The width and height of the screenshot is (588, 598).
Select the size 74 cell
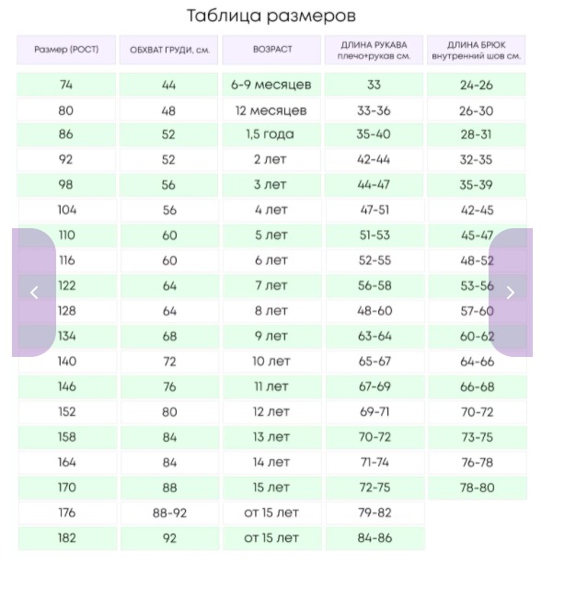tap(66, 86)
